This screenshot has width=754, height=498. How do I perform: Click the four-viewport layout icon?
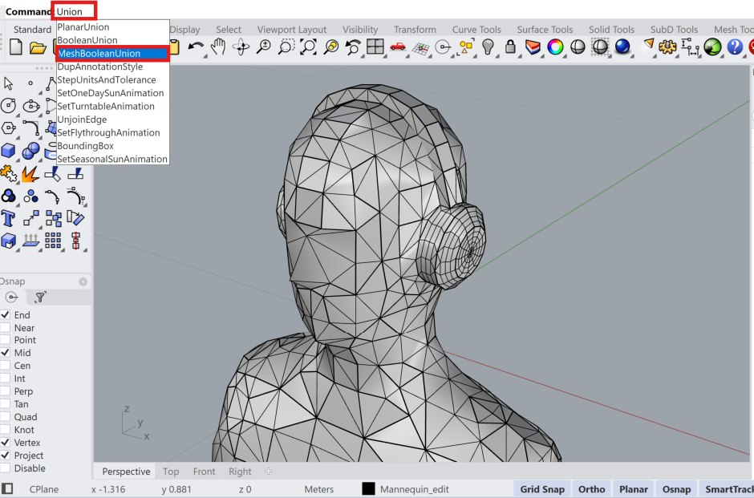[x=375, y=47]
